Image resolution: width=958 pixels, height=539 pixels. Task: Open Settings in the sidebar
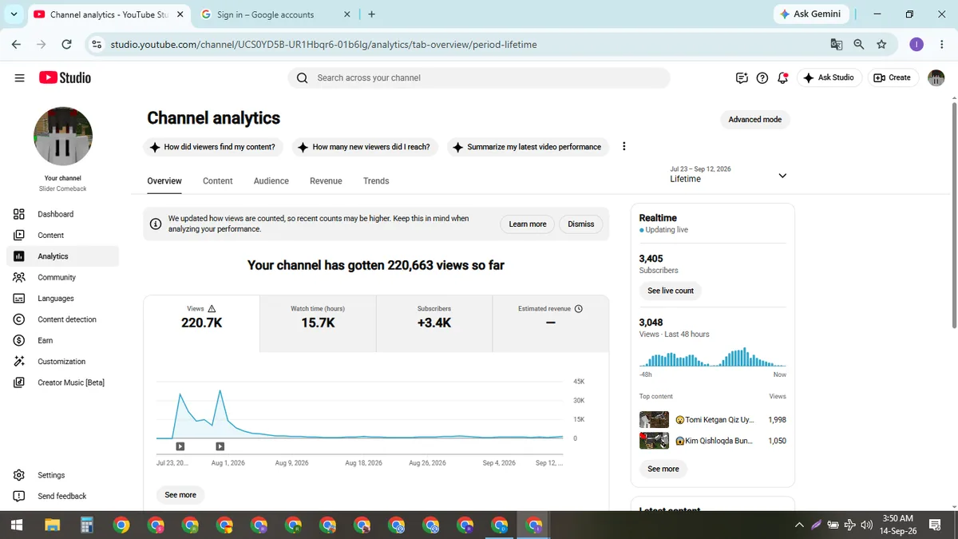click(63, 475)
